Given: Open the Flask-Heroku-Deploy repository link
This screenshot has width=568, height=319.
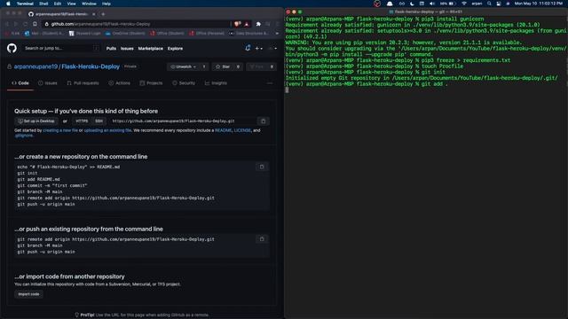Looking at the screenshot, I should [91, 66].
